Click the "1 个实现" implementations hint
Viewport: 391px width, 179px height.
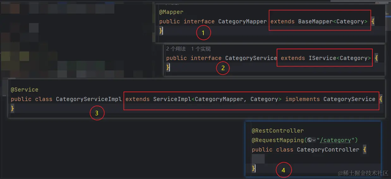click(x=201, y=49)
